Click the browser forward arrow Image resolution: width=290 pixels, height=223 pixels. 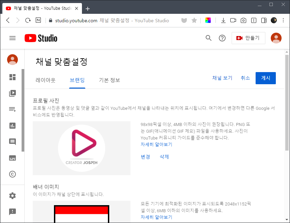[18, 20]
